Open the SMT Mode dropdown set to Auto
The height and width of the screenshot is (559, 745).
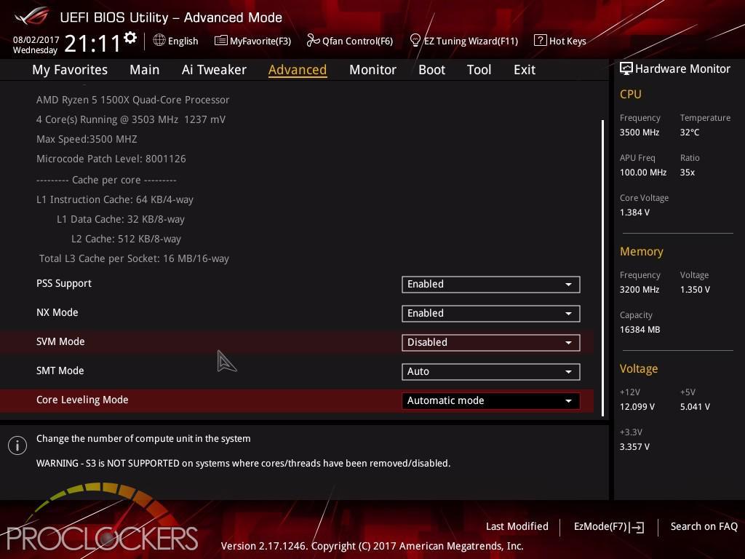click(491, 372)
